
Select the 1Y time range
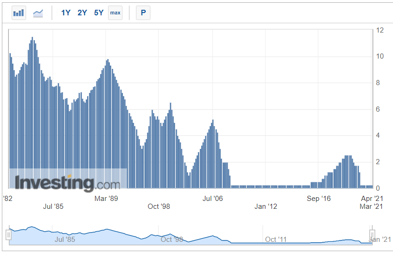click(x=66, y=13)
